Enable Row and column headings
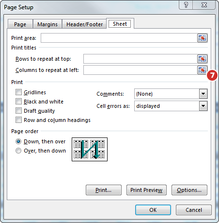The height and width of the screenshot is (223, 219). (x=18, y=120)
